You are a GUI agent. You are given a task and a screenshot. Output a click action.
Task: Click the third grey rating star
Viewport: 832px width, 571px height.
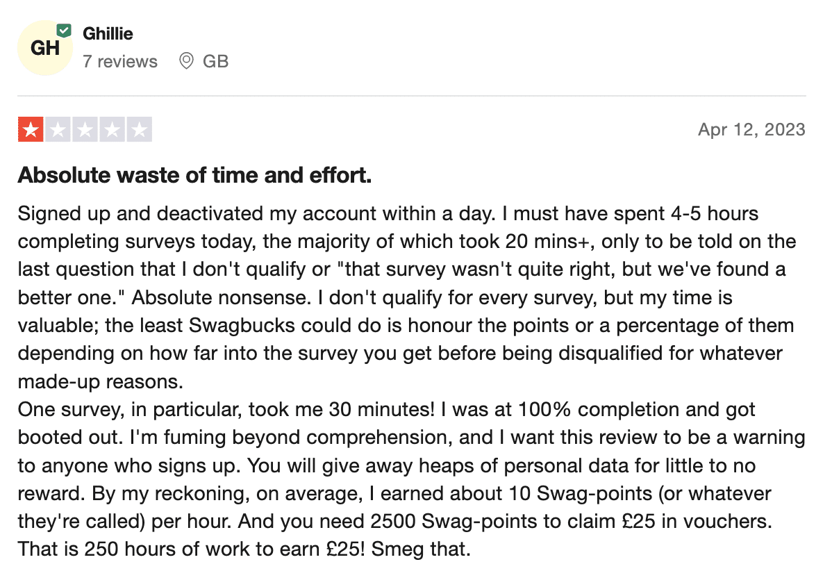coord(85,129)
